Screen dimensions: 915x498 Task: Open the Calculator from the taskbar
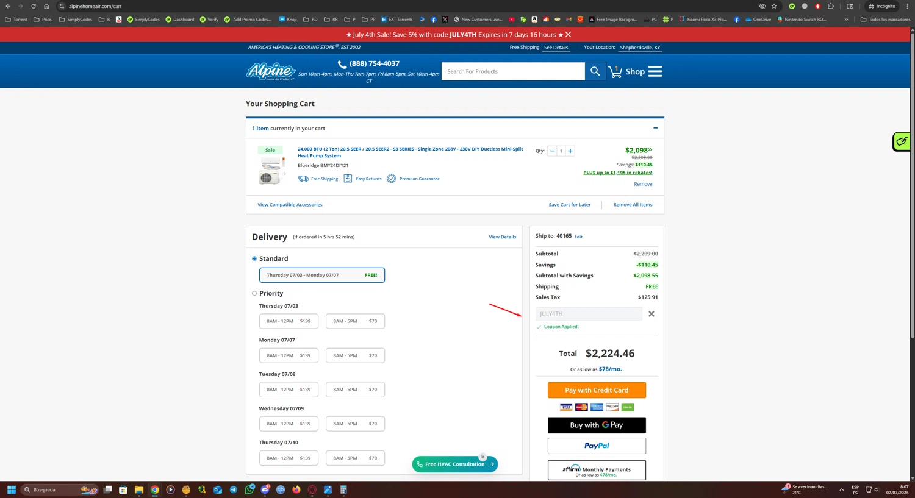[343, 489]
